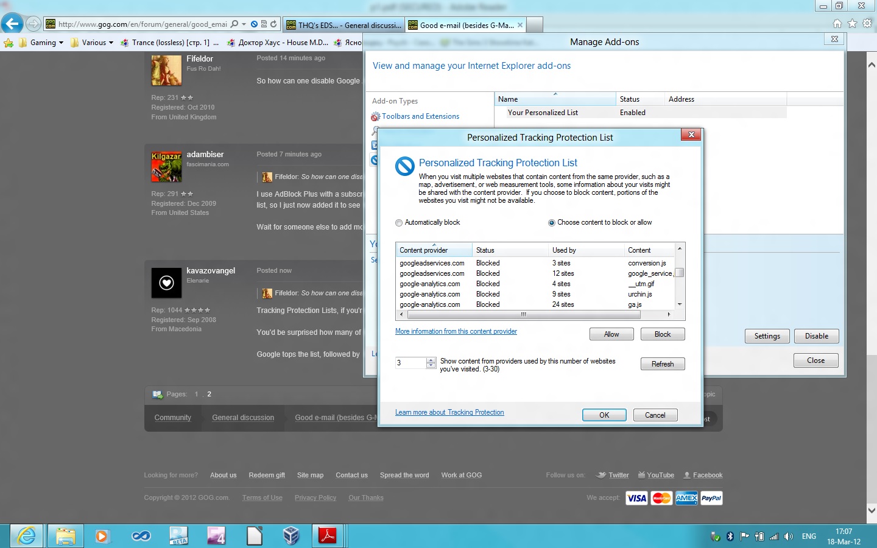
Task: Decrease the website count stepper value
Action: tap(431, 365)
